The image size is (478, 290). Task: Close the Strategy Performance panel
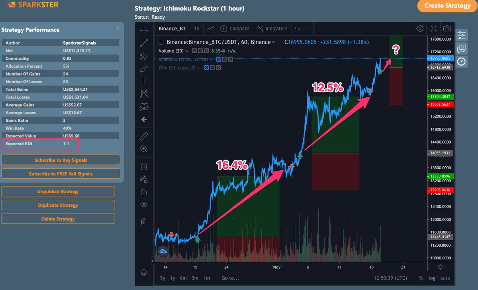[x=118, y=28]
